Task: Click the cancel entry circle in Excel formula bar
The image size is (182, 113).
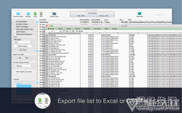Action: (x=64, y=31)
